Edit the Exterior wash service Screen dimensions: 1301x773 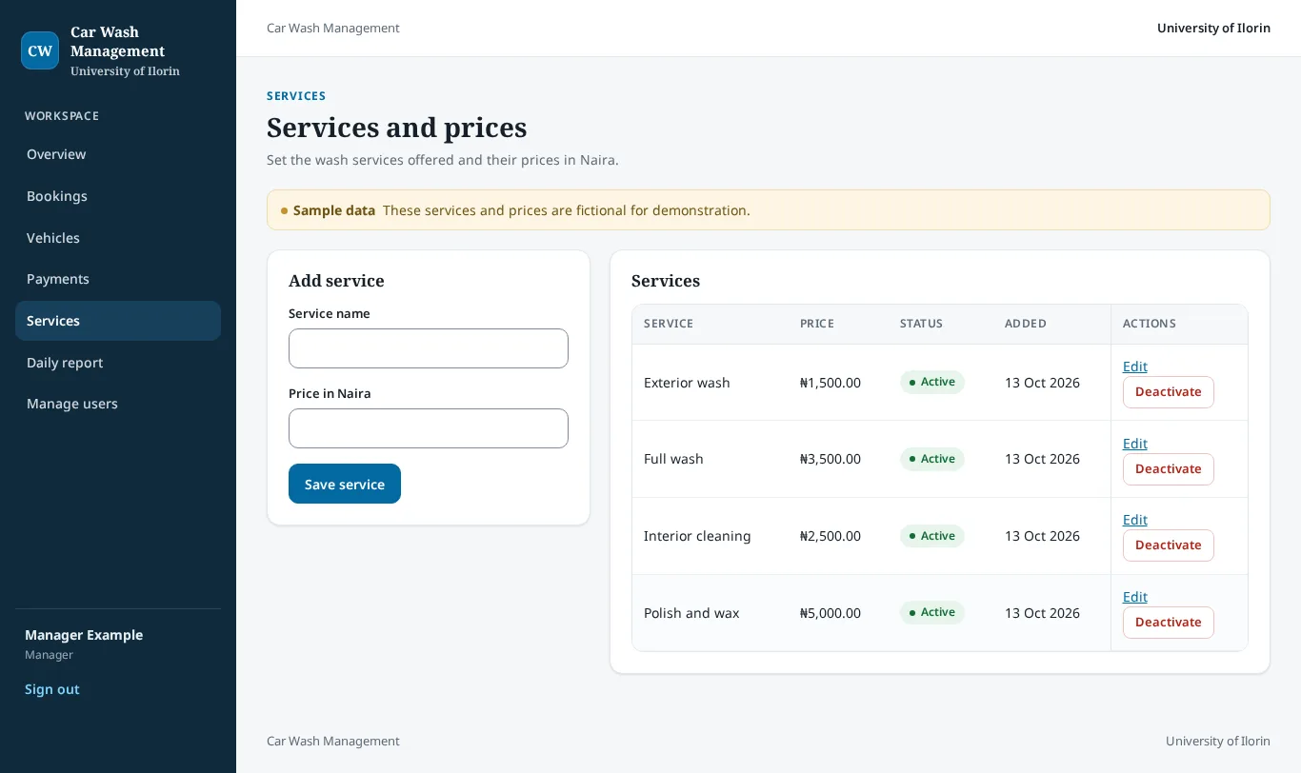tap(1135, 367)
